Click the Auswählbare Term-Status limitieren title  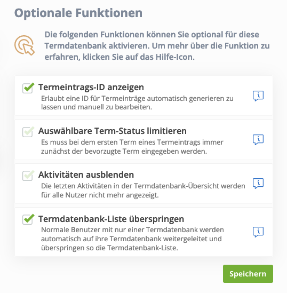113,131
